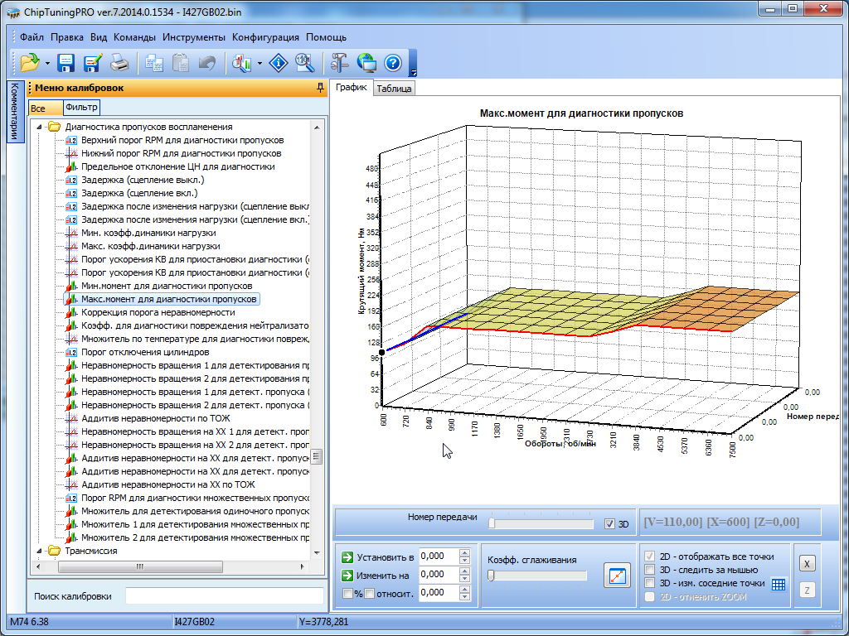
Task: Toggle the 3D checkbox
Action: click(610, 524)
